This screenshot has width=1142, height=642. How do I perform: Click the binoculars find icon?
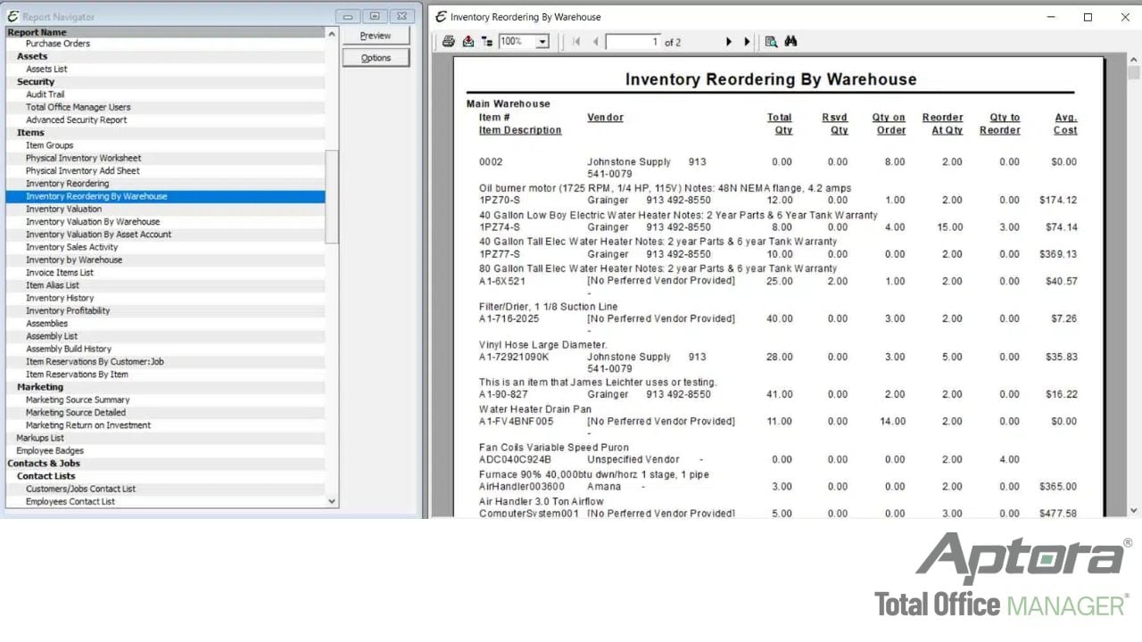point(790,42)
